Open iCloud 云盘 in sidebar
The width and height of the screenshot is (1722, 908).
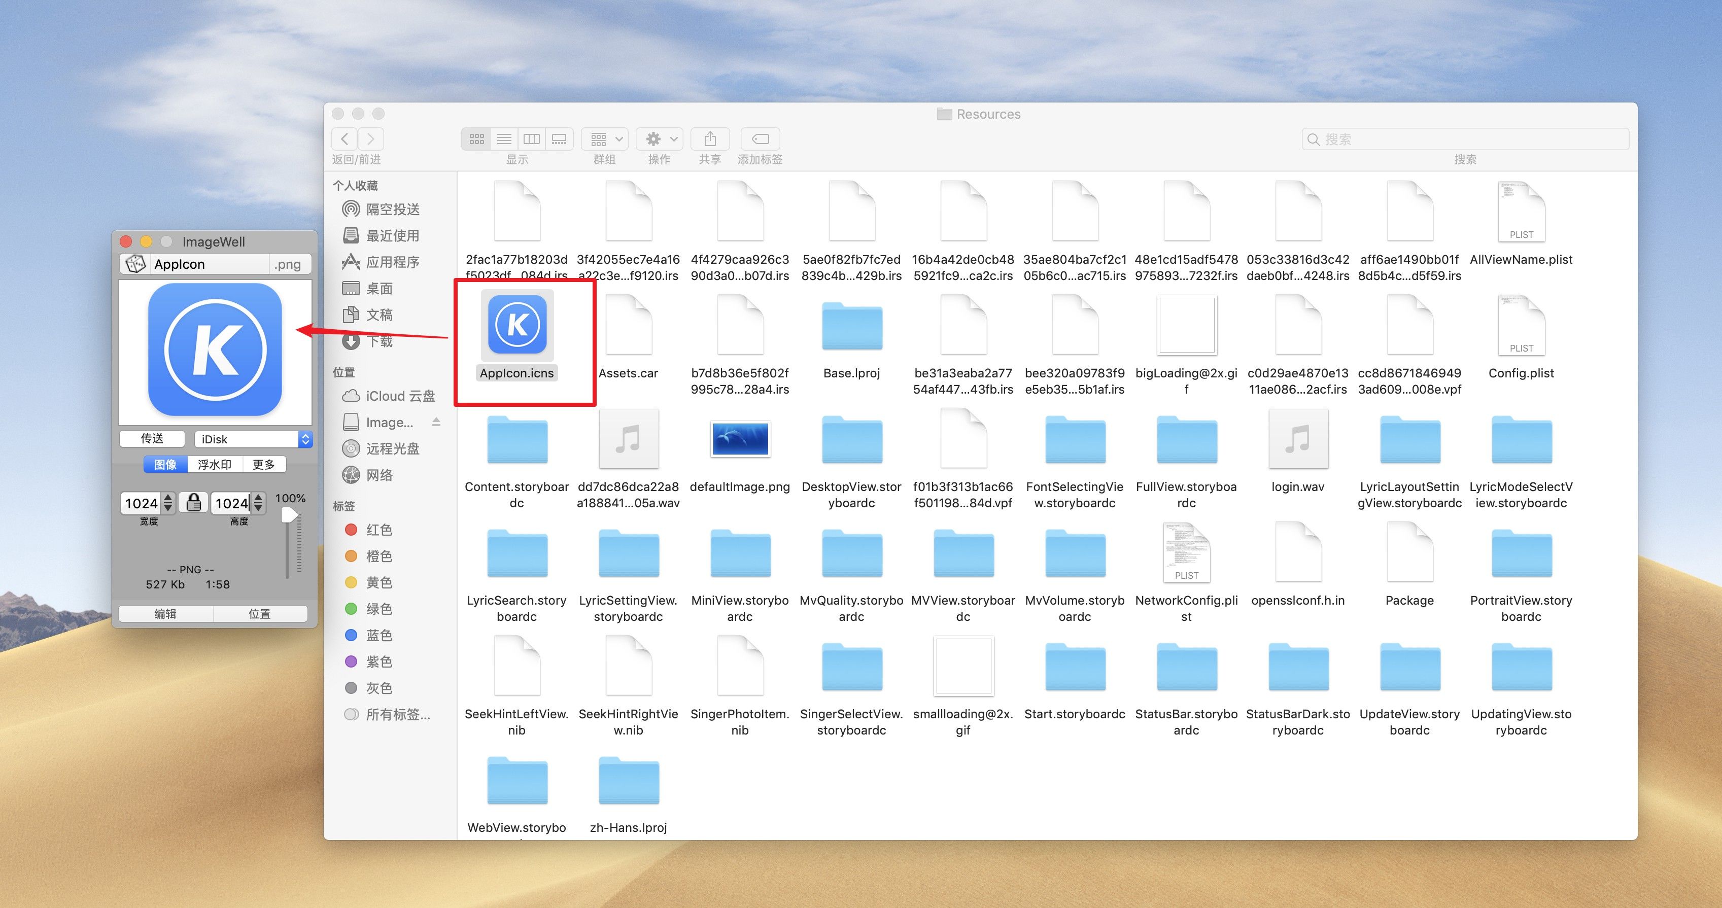[388, 396]
